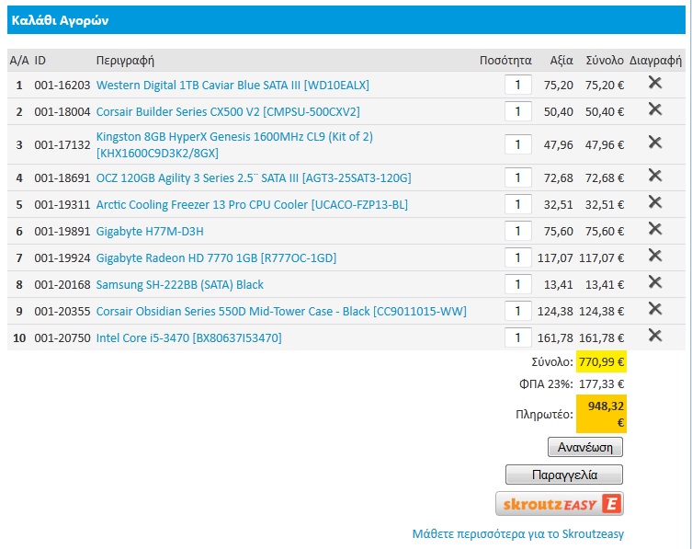
Task: Select the 161,78 € row total
Action: (x=602, y=337)
